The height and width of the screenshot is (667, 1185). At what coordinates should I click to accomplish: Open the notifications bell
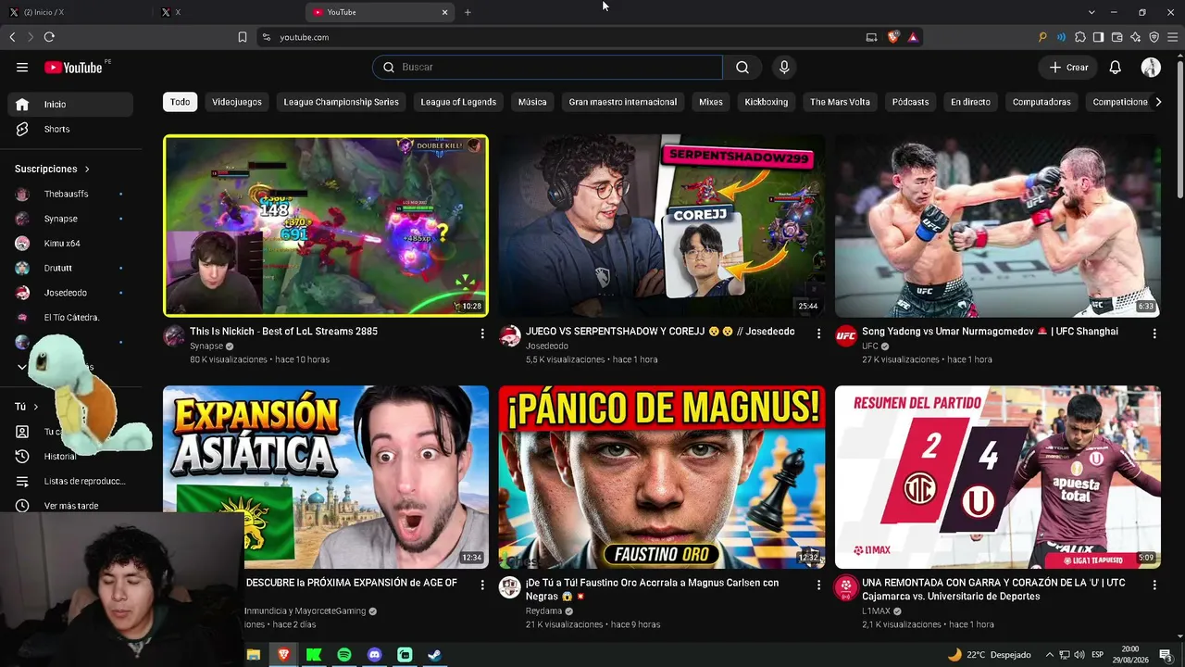(x=1116, y=68)
